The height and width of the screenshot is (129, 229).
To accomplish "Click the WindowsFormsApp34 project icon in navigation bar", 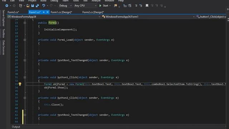I will click(9, 17).
